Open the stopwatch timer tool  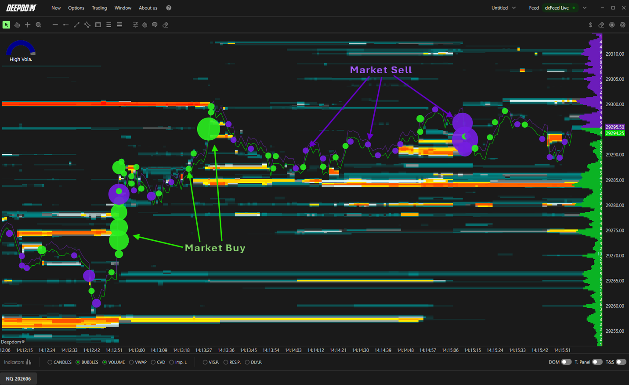pos(145,25)
